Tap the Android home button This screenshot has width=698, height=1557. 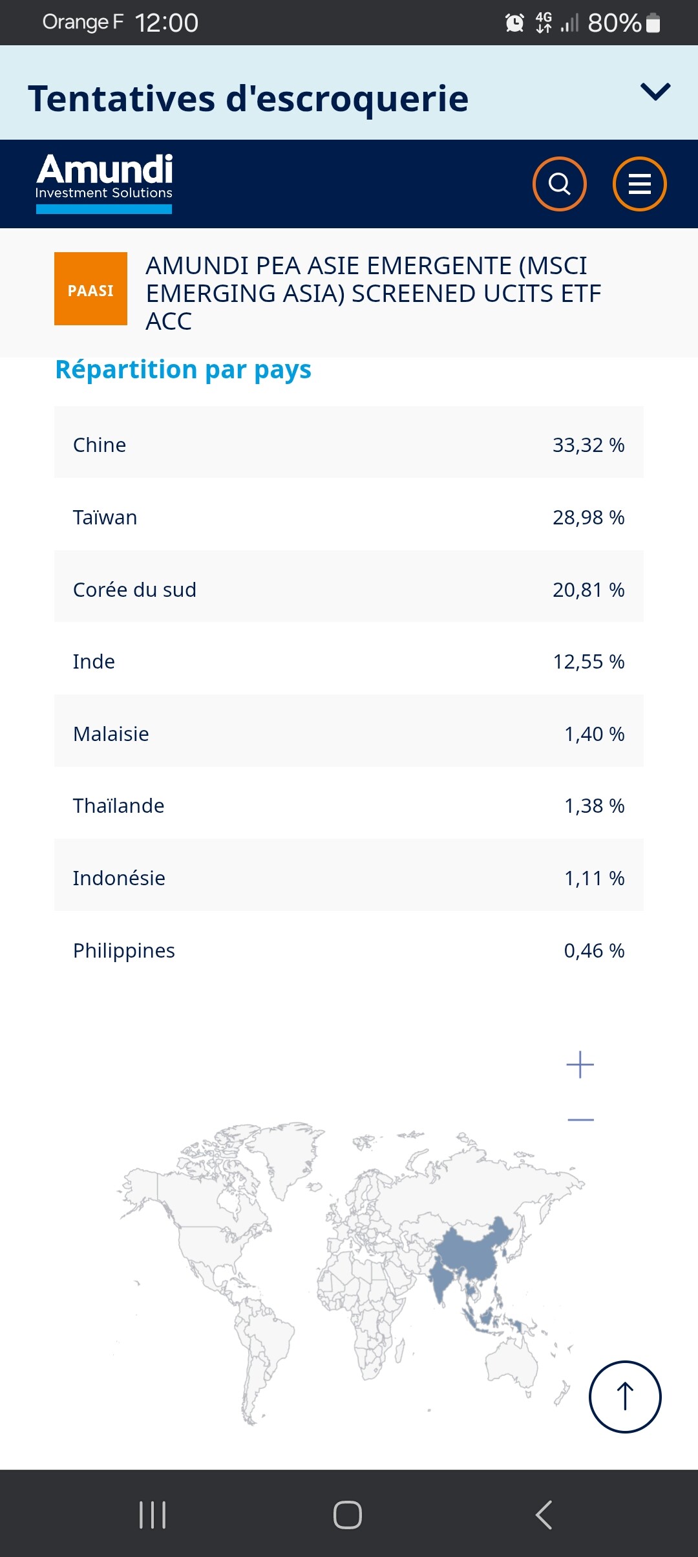pos(348,1514)
